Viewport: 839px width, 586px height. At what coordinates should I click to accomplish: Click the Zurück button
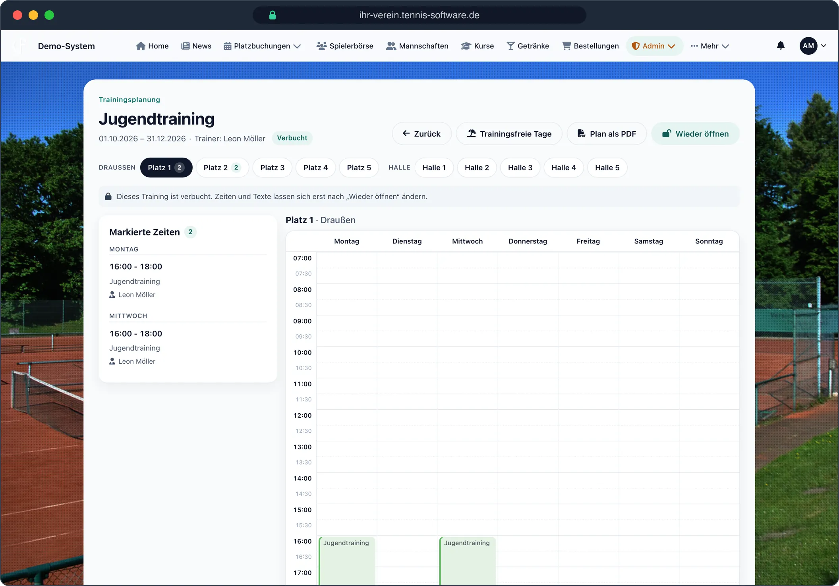pyautogui.click(x=421, y=133)
